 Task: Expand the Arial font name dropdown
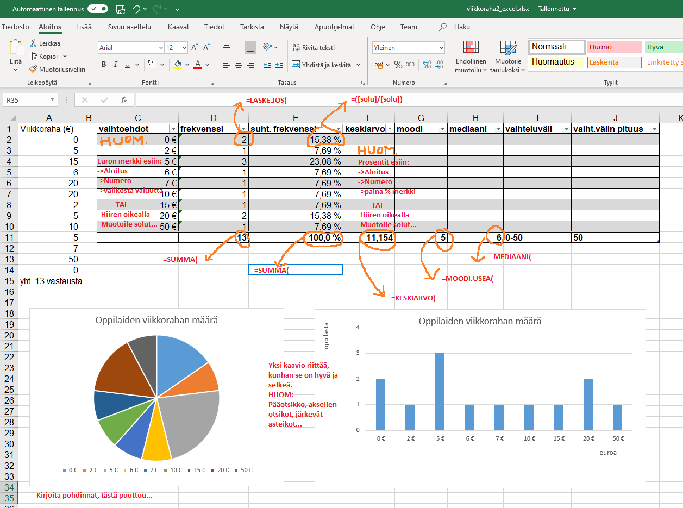tap(160, 48)
